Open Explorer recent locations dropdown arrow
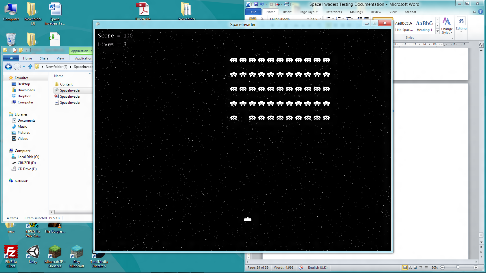Image resolution: width=486 pixels, height=273 pixels. pos(24,67)
